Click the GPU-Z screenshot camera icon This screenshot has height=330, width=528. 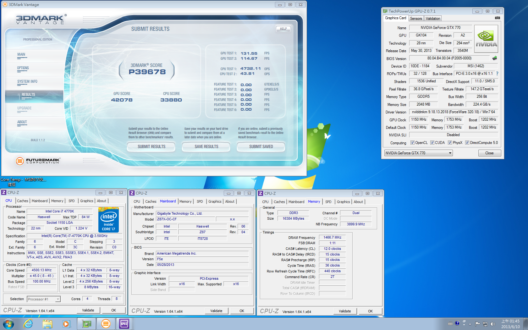497,18
